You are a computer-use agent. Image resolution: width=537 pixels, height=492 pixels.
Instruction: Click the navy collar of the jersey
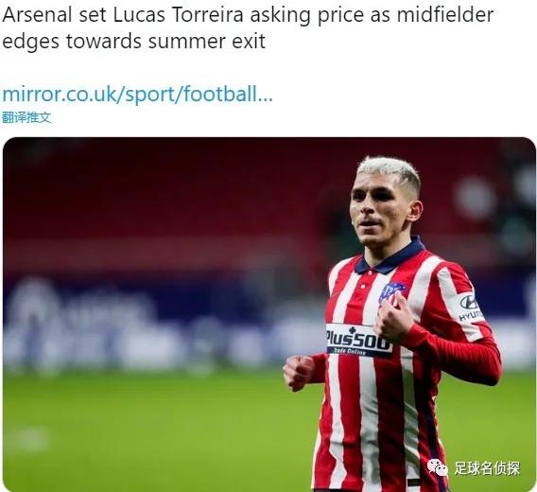coord(390,257)
